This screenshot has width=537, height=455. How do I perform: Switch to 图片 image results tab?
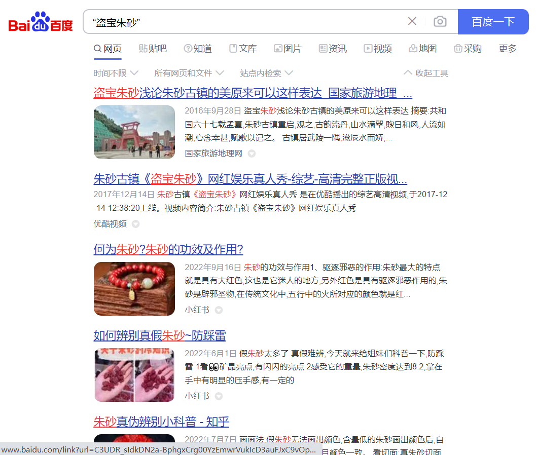(288, 49)
